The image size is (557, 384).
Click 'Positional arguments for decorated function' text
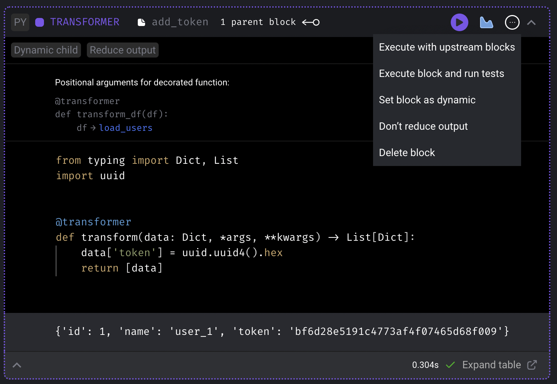pos(142,82)
